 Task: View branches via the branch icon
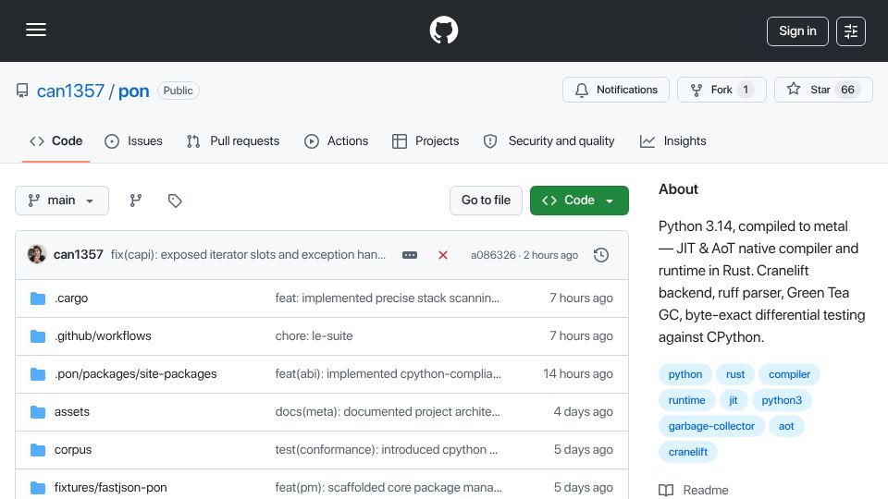135,201
